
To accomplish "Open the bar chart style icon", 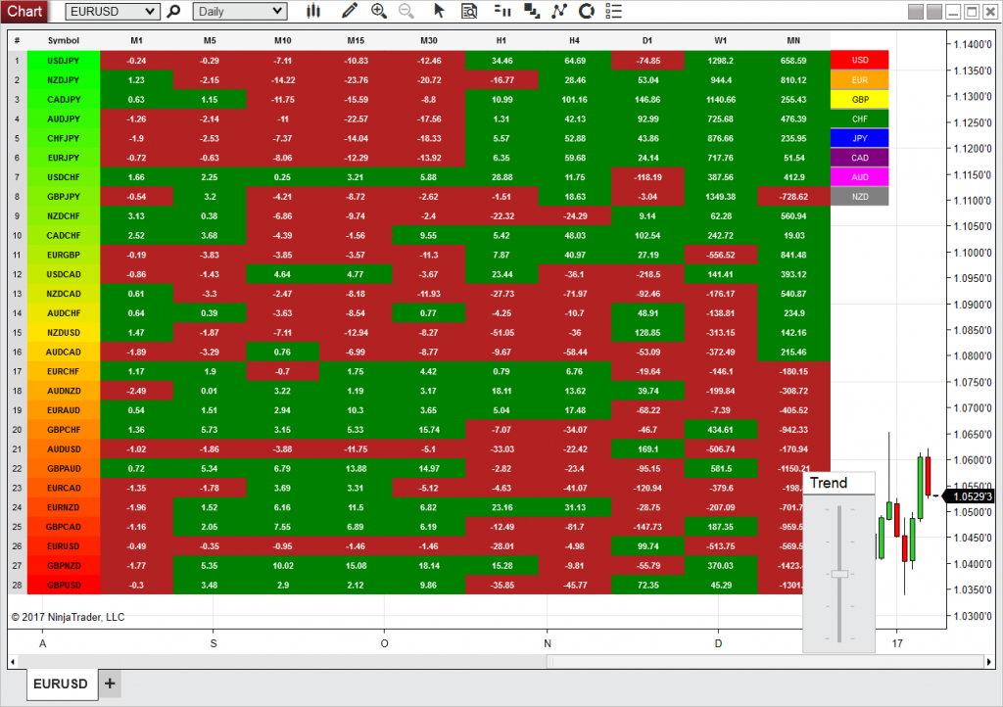I will point(313,11).
